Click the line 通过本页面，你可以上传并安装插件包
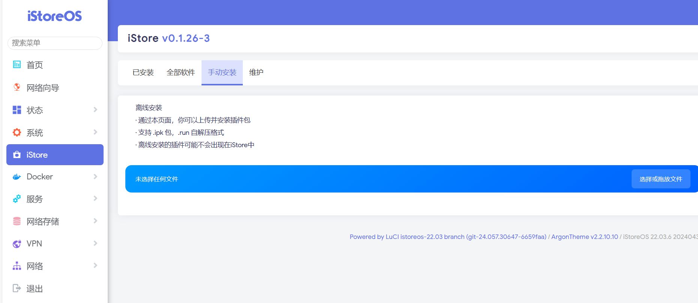Image resolution: width=698 pixels, height=303 pixels. point(193,120)
